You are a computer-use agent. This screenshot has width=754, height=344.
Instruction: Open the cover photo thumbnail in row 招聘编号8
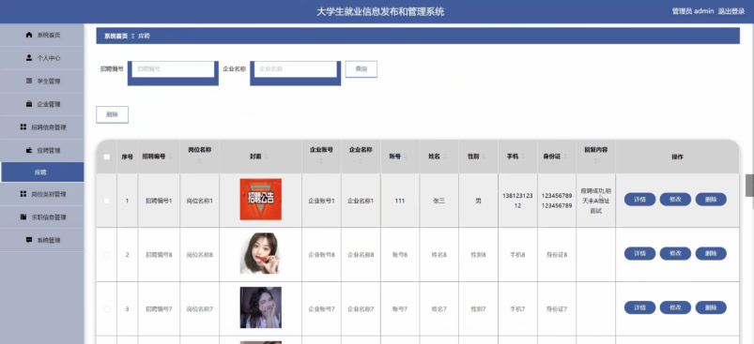point(261,253)
